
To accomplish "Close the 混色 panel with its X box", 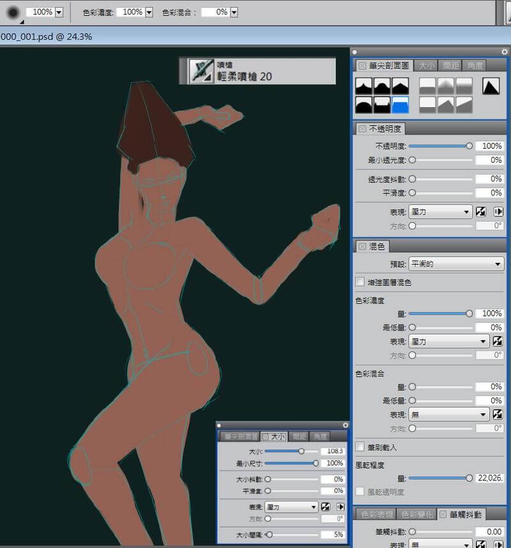I will (x=362, y=246).
